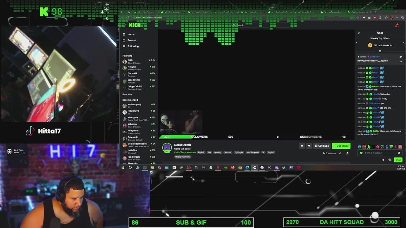This screenshot has width=406, height=228.
Task: Bookmark this page star icon
Action: point(357,18)
